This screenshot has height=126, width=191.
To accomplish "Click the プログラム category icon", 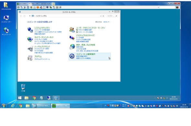I will tap(30, 58).
